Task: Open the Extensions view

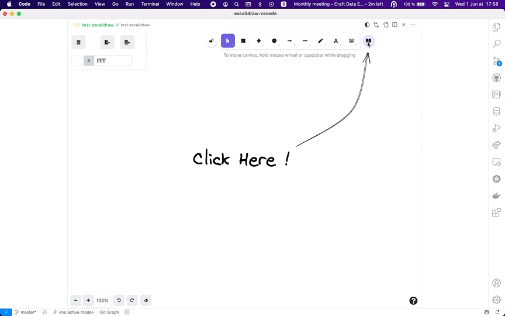Action: pos(497,213)
